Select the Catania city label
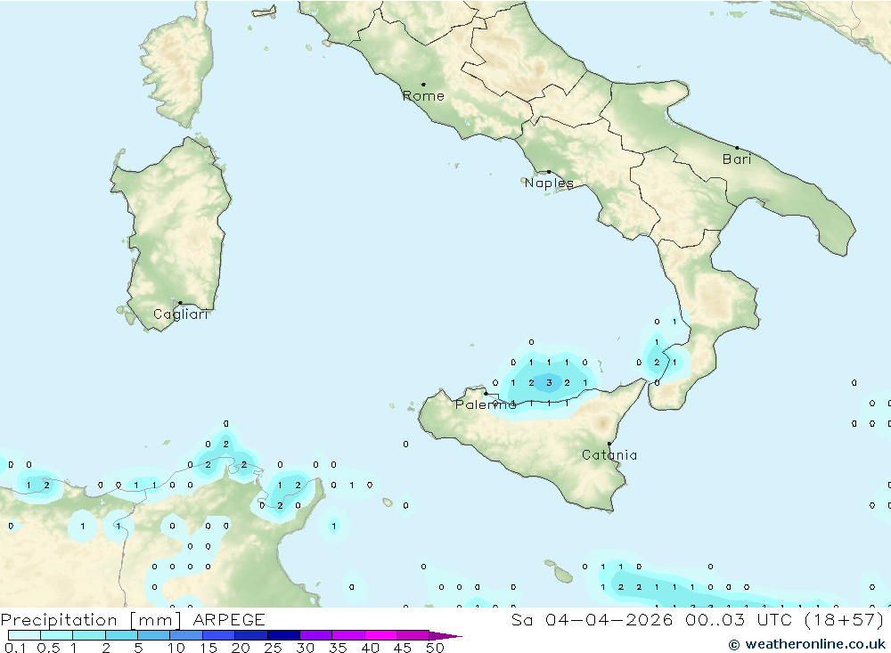The image size is (891, 653). pos(609,454)
